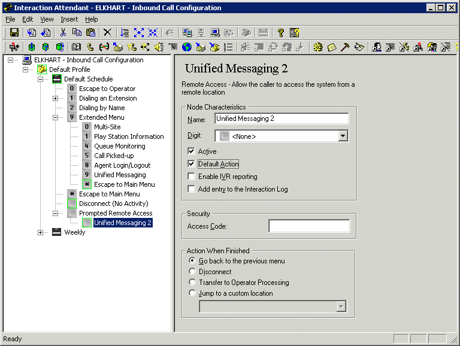Select the Disconnect radio option
Screen dimensions: 460x346
tap(192, 272)
